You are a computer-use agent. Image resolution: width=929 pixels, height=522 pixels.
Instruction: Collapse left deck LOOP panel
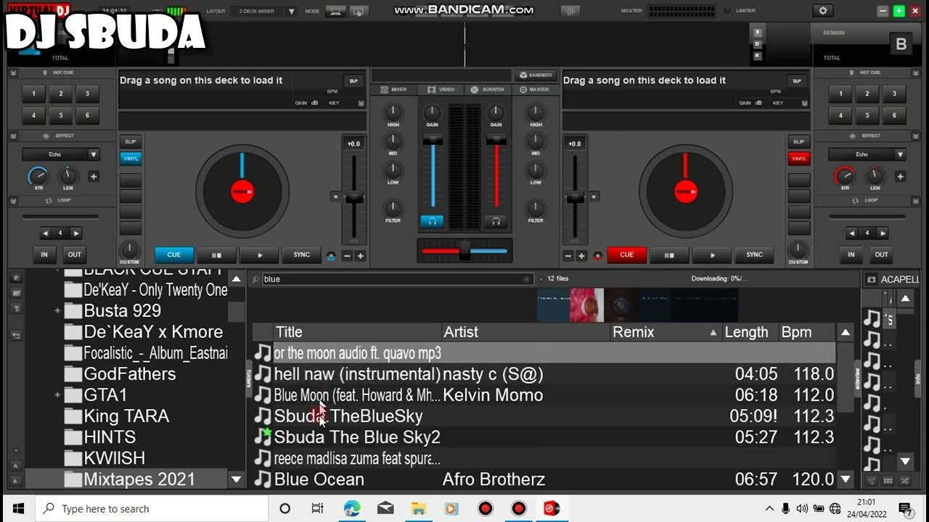15,200
